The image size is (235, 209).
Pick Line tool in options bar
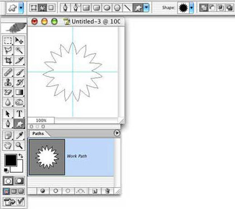127,7
